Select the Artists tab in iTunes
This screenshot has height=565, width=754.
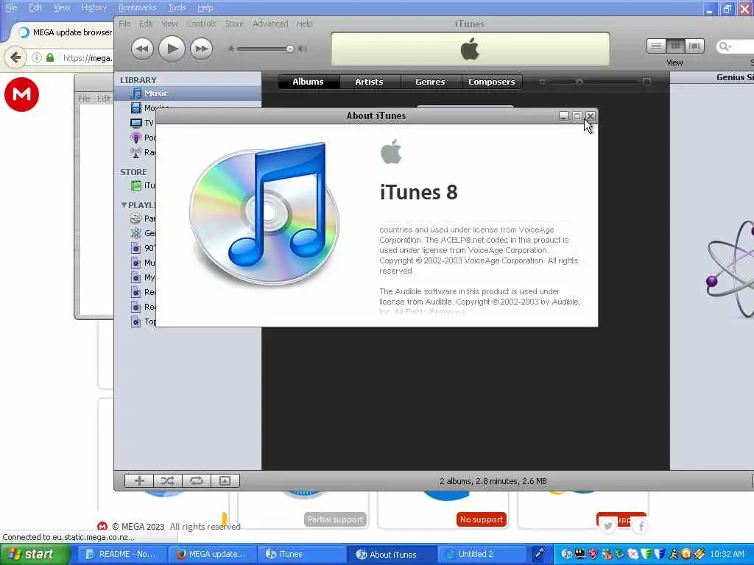tap(370, 82)
